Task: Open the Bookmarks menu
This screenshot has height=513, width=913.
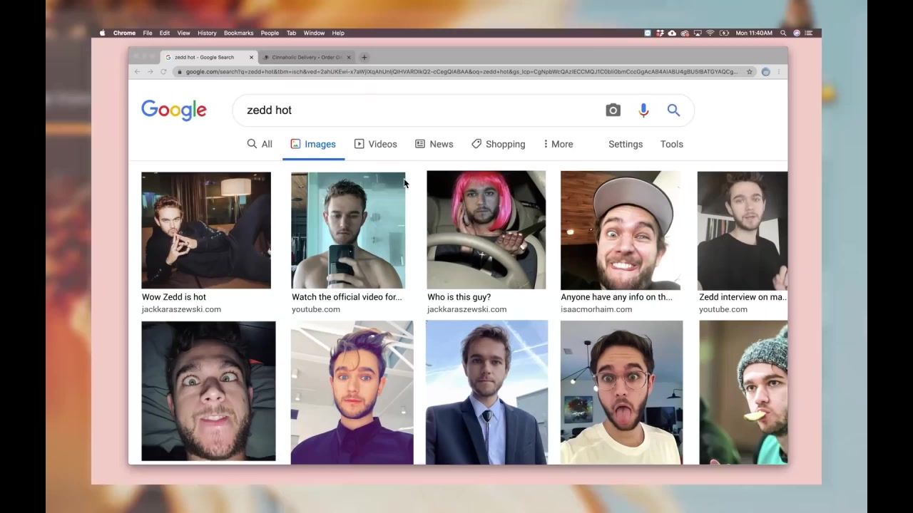Action: pyautogui.click(x=238, y=33)
